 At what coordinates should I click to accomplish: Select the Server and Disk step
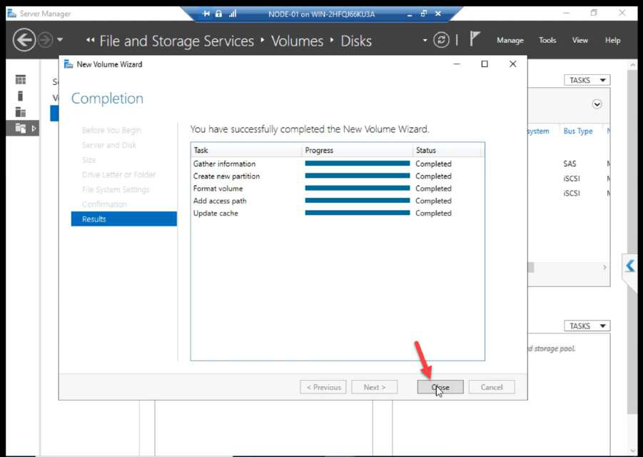tap(109, 145)
